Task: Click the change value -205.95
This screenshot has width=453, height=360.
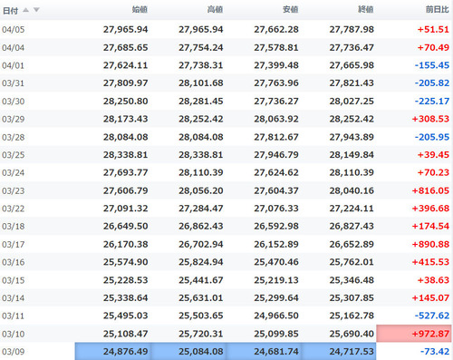Action: (432, 137)
